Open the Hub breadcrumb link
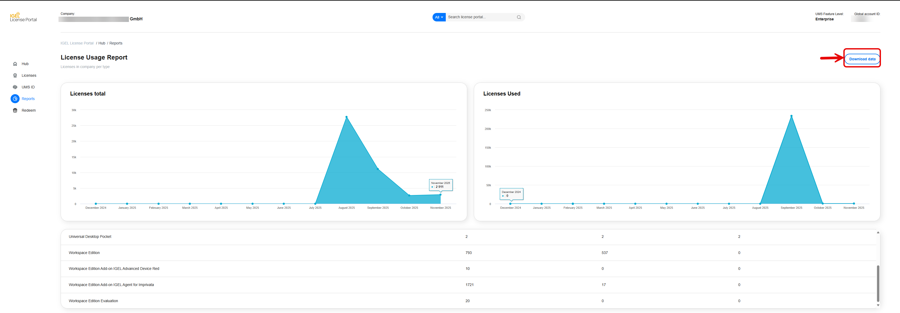 coord(102,43)
